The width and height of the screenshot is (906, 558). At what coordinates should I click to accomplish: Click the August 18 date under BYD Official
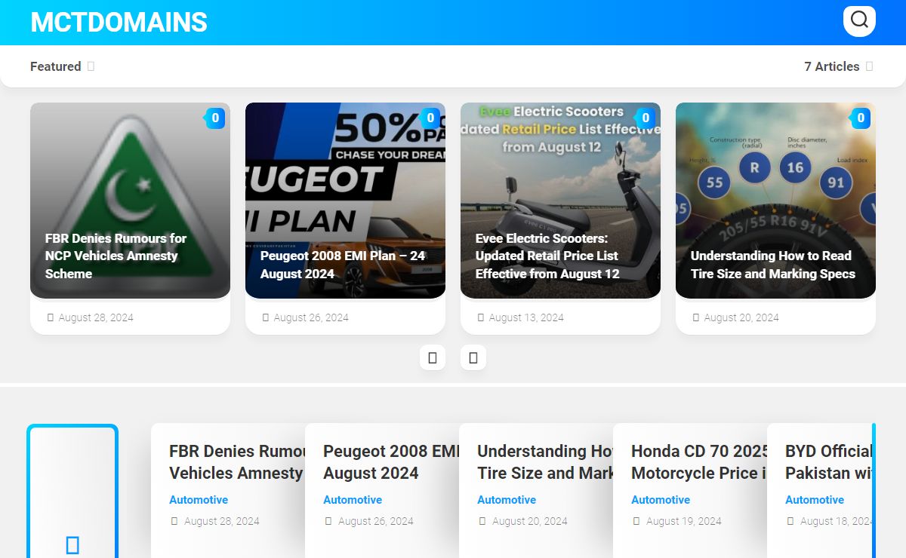(x=836, y=521)
